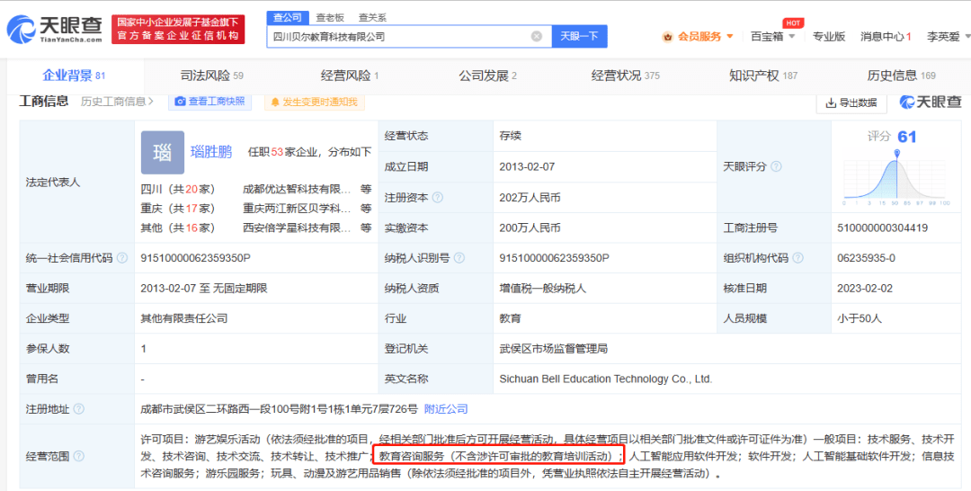Click English name Sichuan Bell Education Technology
971x491 pixels.
point(606,379)
